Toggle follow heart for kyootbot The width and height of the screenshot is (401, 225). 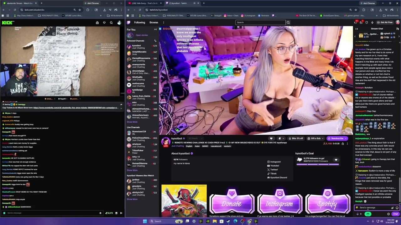[271, 138]
